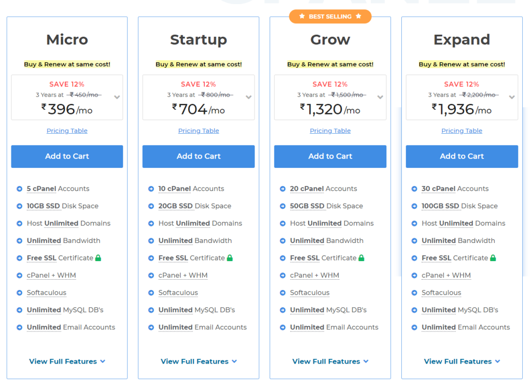Screen dimensions: 531x389
Task: Click the arrow bullet beside 20GB SSD Disk Space
Action: 151,206
